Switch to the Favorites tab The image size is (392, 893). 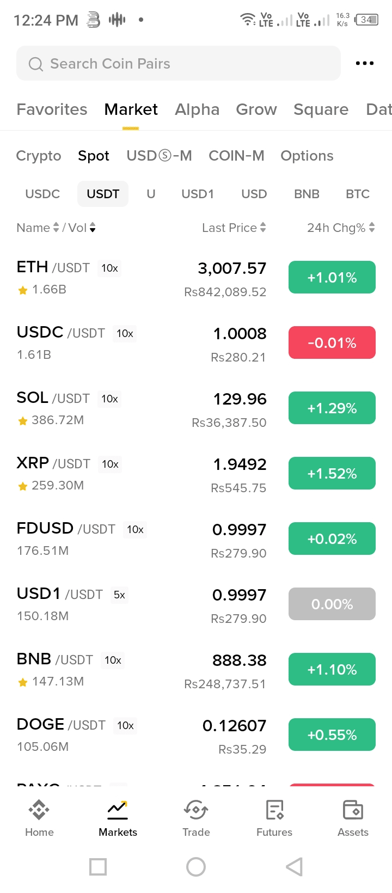point(52,109)
